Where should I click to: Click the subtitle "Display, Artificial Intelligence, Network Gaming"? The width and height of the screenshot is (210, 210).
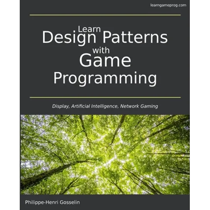[105, 106]
